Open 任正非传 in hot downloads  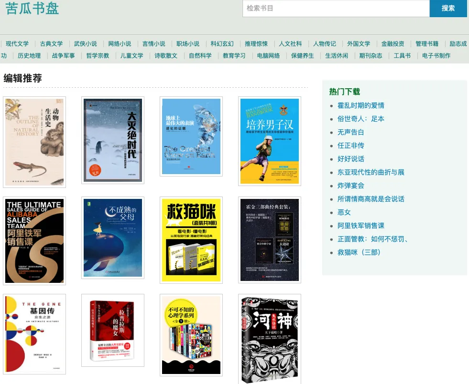(350, 145)
